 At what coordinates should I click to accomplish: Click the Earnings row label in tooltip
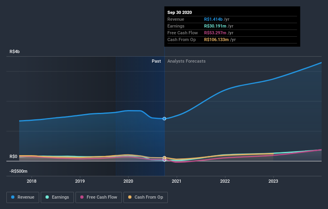176,26
